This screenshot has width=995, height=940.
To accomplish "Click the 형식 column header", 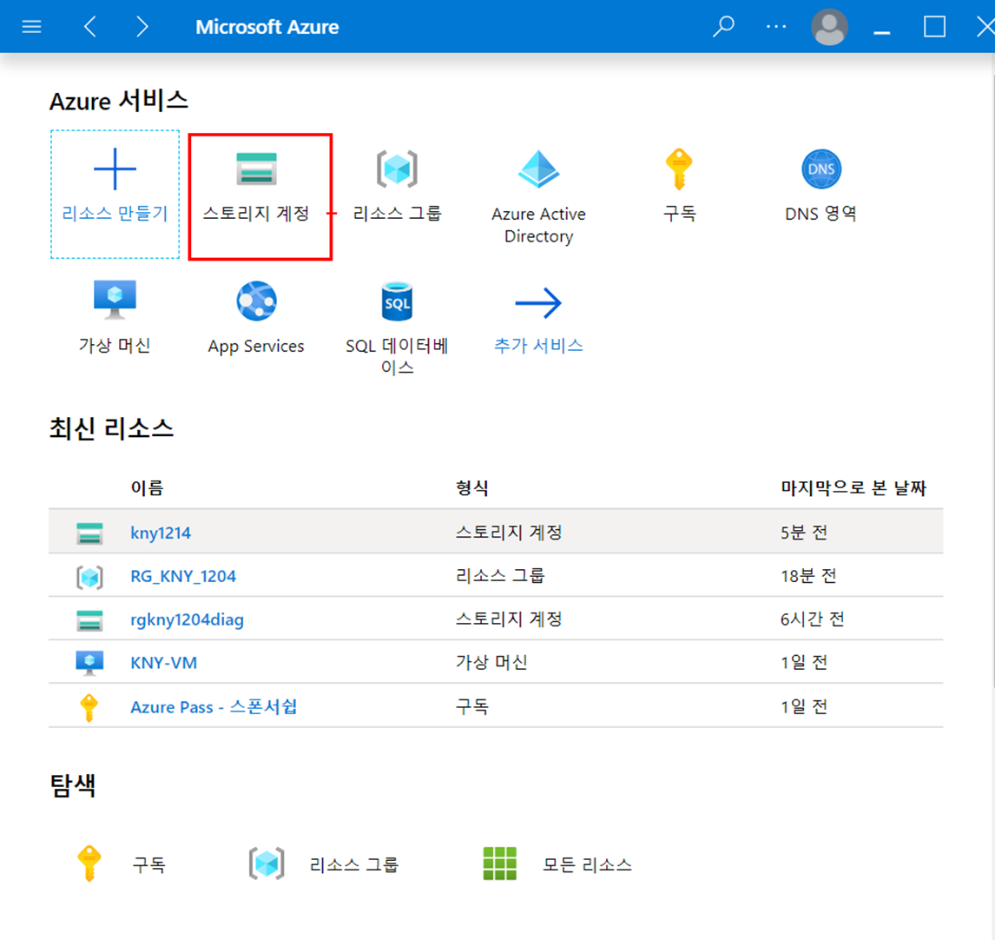I will (x=472, y=487).
